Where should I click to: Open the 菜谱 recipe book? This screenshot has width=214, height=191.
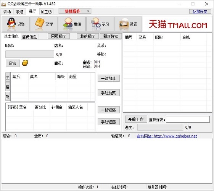(x=43, y=24)
